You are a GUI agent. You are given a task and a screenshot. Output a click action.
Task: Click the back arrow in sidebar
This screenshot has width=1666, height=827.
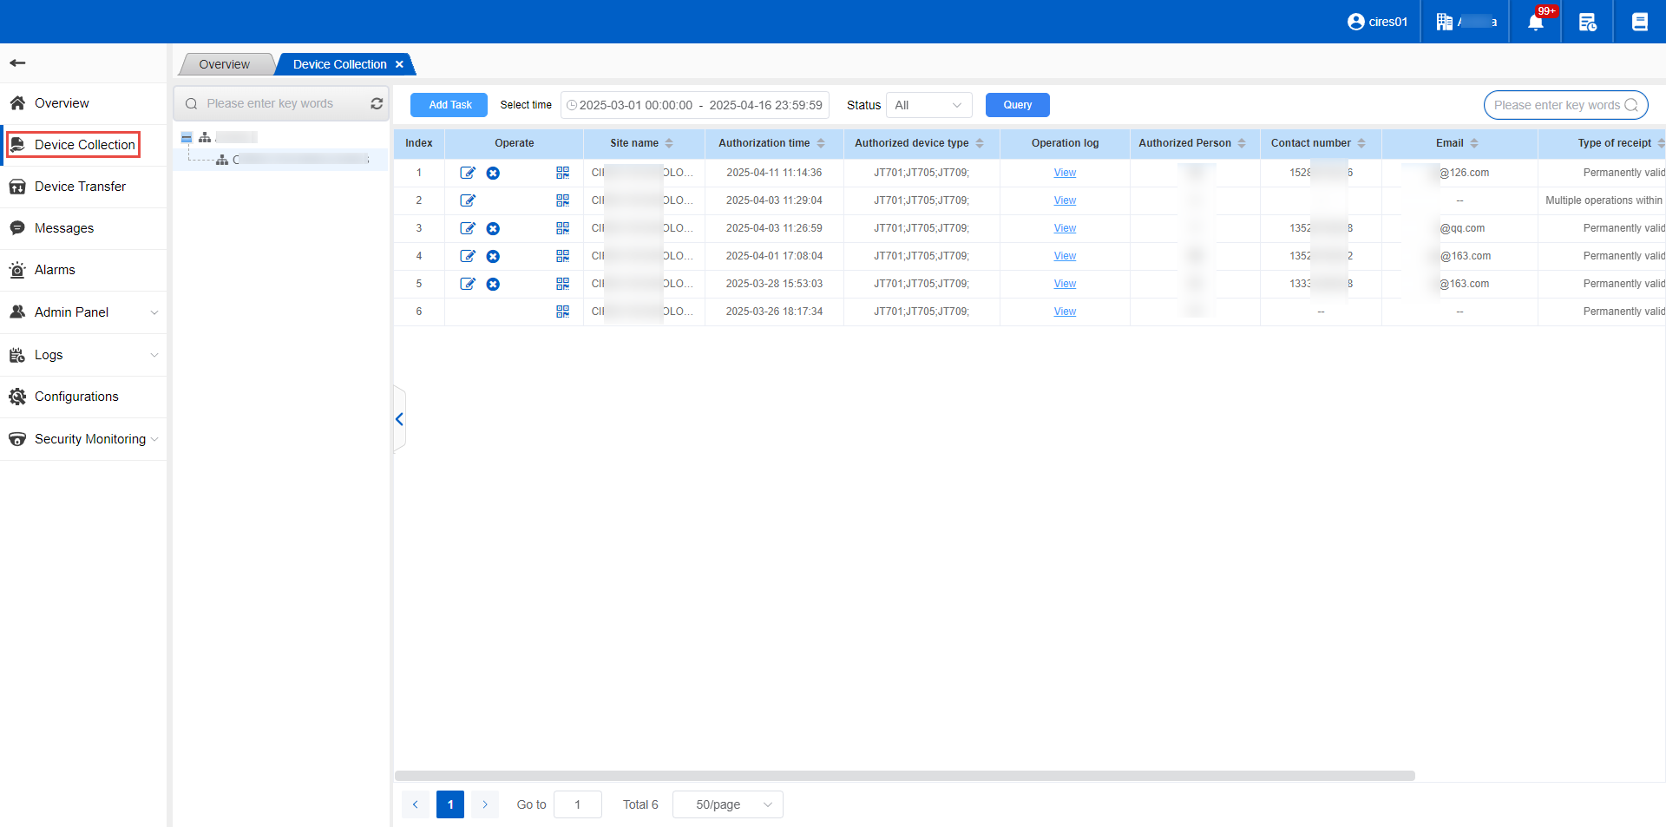pos(17,62)
